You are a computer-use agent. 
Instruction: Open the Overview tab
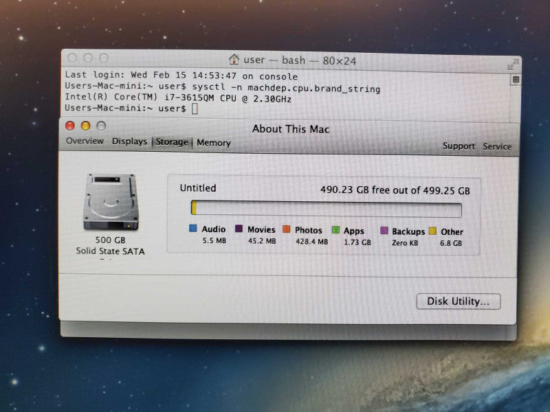(85, 141)
